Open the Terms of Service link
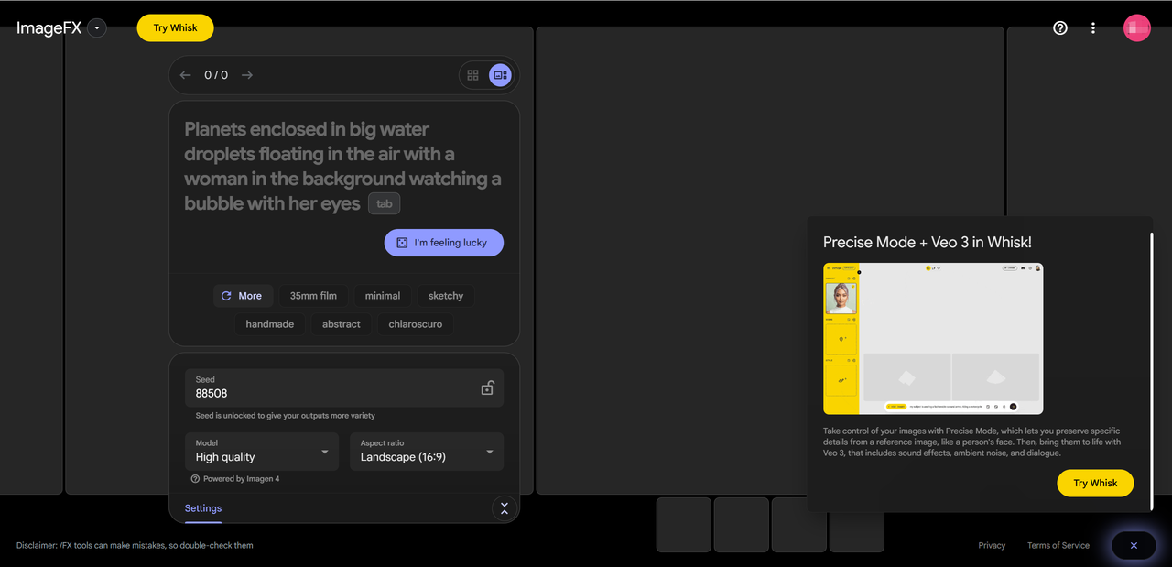The width and height of the screenshot is (1172, 567). pos(1058,546)
